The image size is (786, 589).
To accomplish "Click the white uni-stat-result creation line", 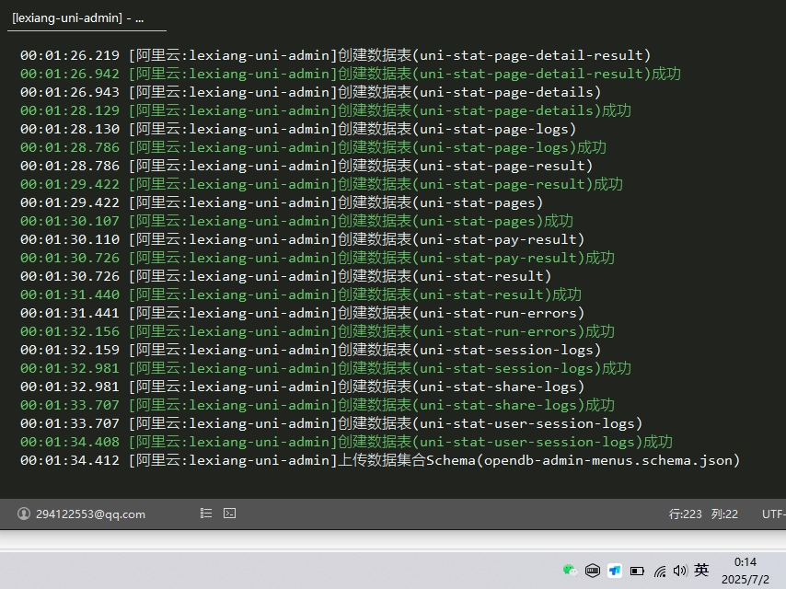I will (285, 276).
